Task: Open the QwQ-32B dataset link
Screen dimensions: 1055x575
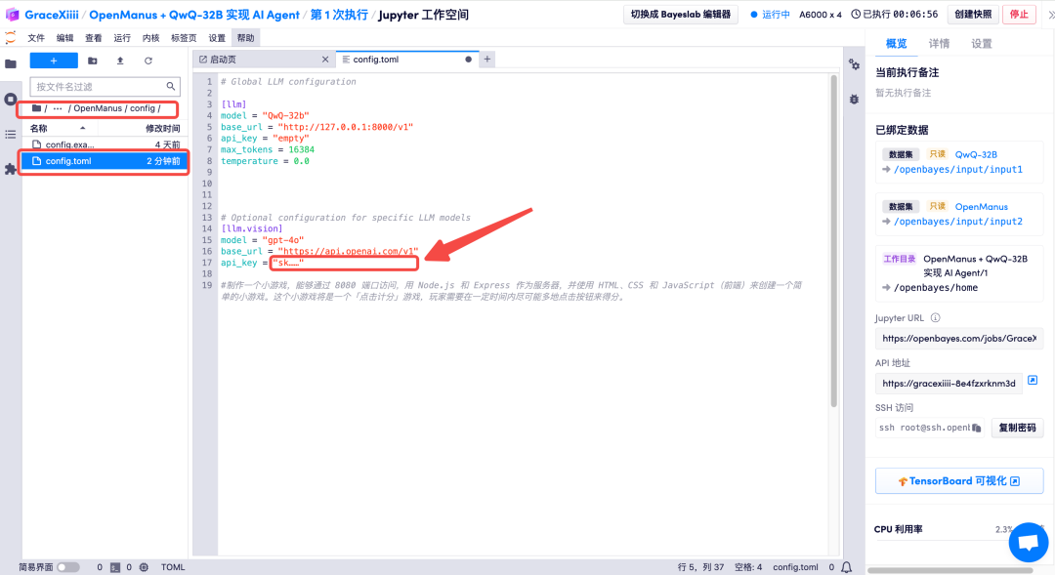Action: pos(976,154)
